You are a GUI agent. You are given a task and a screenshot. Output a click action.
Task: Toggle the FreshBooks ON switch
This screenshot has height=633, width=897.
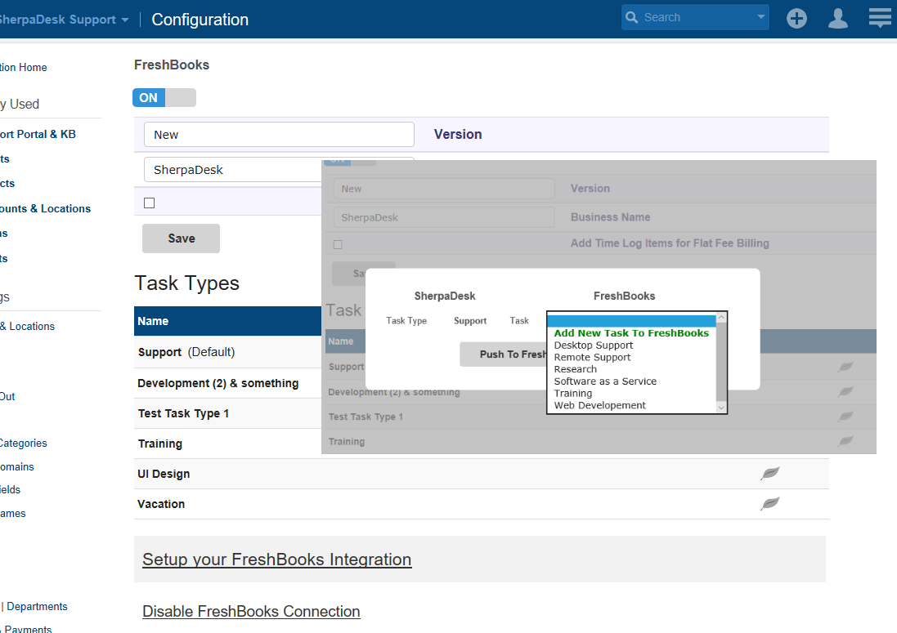[x=164, y=98]
